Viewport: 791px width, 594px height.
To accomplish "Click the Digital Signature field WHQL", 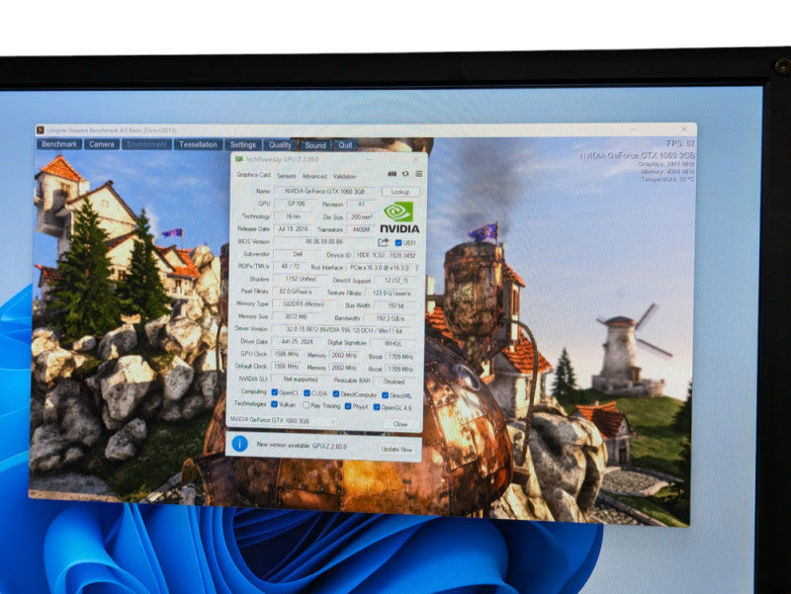I will click(393, 344).
